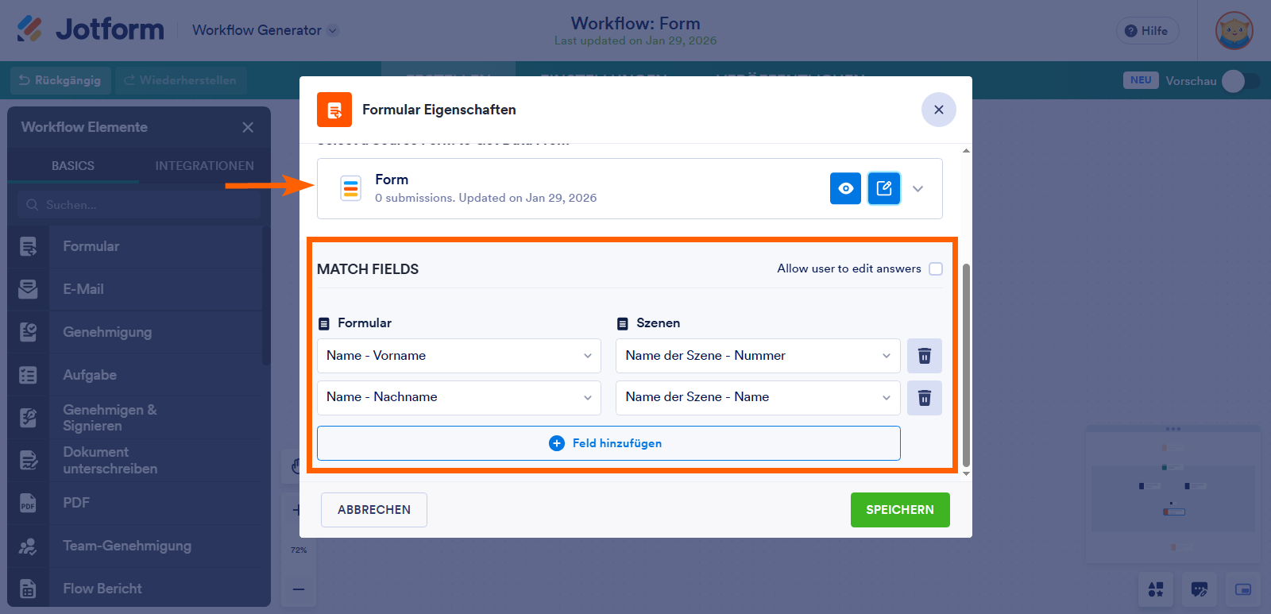1271x614 pixels.
Task: Close the Workflow Elemente panel
Action: (248, 127)
